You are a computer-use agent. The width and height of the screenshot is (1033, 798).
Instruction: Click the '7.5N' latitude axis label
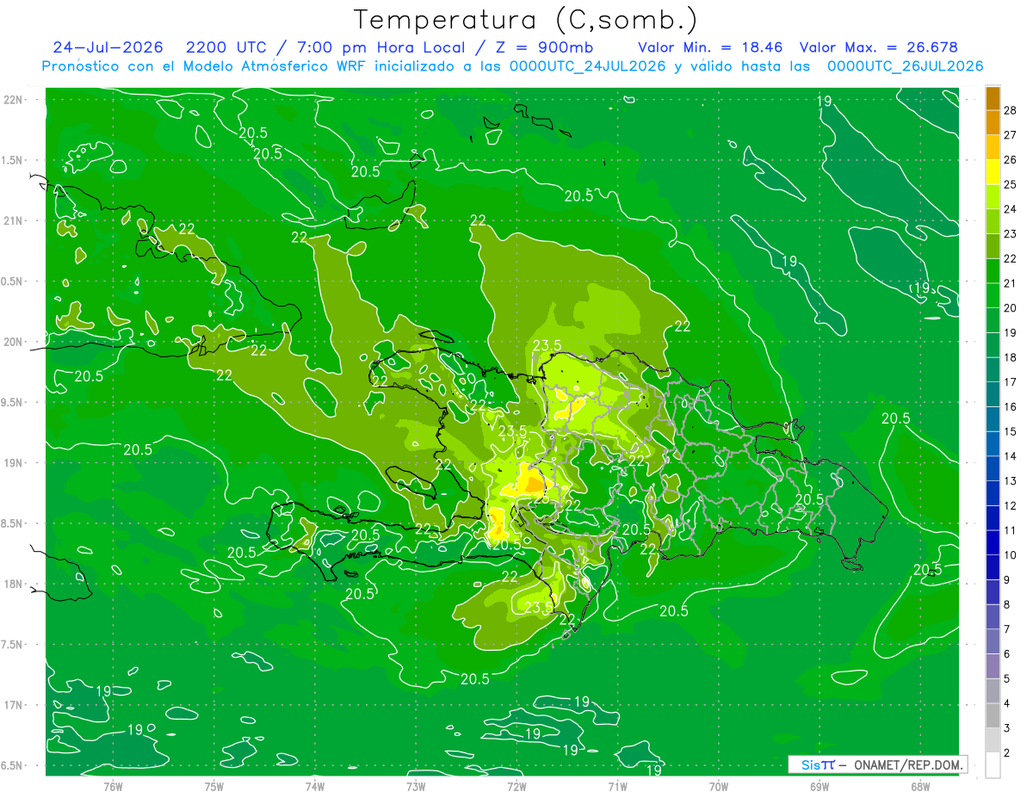pyautogui.click(x=13, y=644)
